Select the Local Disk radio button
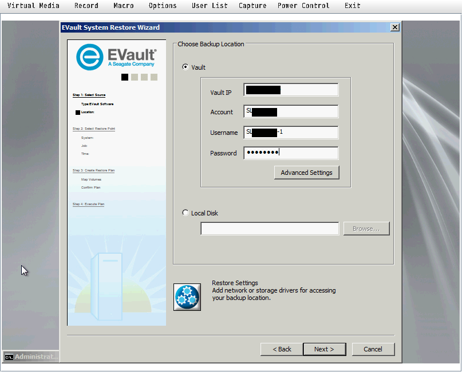Viewport: 462px width, 372px height. click(185, 213)
